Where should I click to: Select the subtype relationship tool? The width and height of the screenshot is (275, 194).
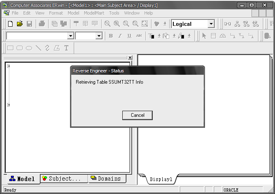[x=223, y=36]
